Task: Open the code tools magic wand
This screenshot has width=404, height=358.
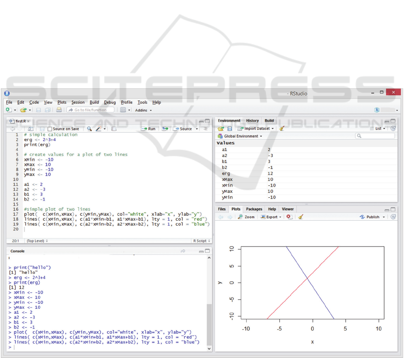Action: pos(99,129)
